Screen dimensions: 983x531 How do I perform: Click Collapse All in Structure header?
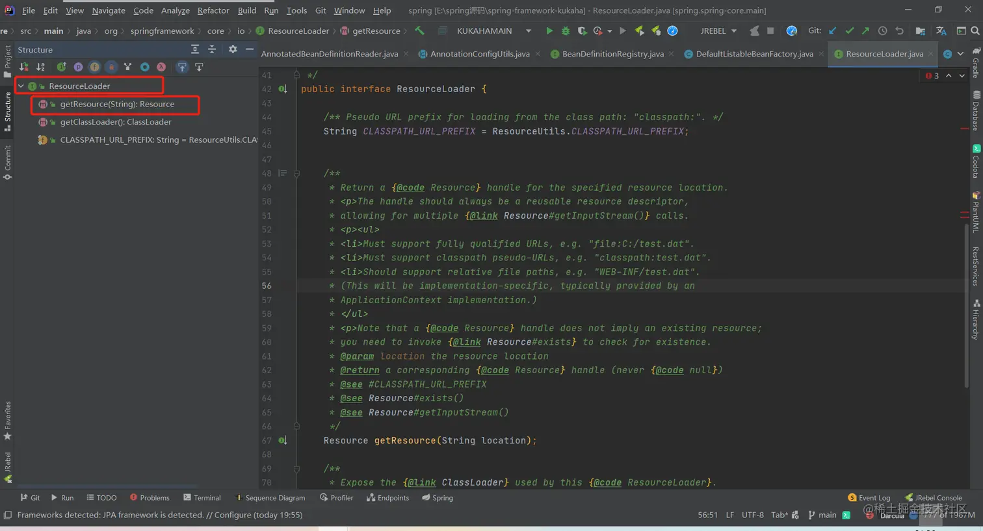[212, 49]
